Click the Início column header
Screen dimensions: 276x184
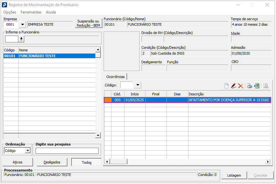pyautogui.click(x=135, y=94)
